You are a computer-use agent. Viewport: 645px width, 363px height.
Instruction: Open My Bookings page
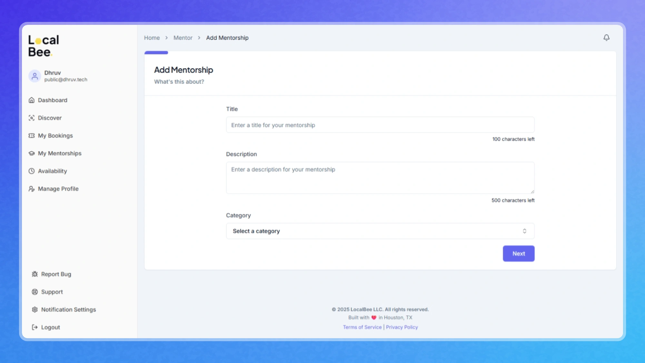click(55, 136)
